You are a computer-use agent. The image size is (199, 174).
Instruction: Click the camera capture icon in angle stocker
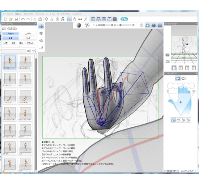168,55
